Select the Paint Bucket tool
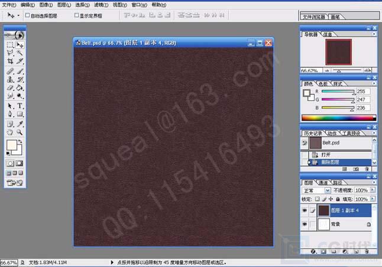This screenshot has height=267, width=382. (20, 88)
